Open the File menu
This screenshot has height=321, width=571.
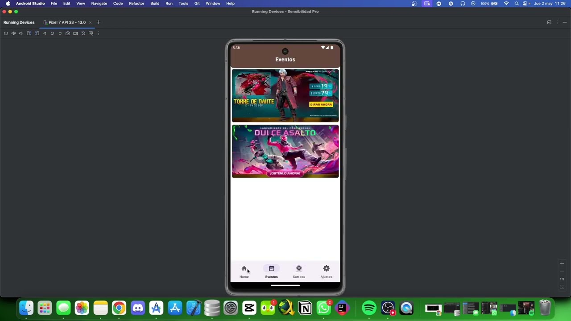click(54, 4)
